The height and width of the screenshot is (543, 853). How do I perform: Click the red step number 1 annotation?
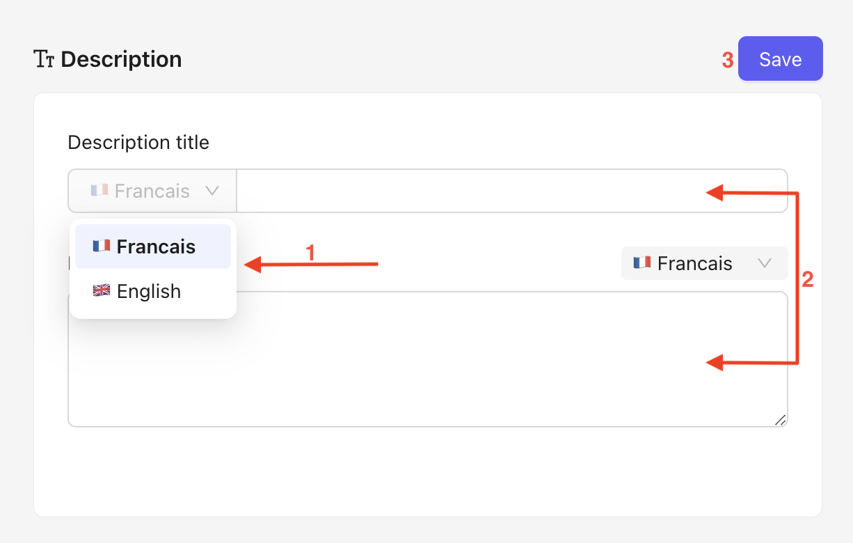point(310,253)
